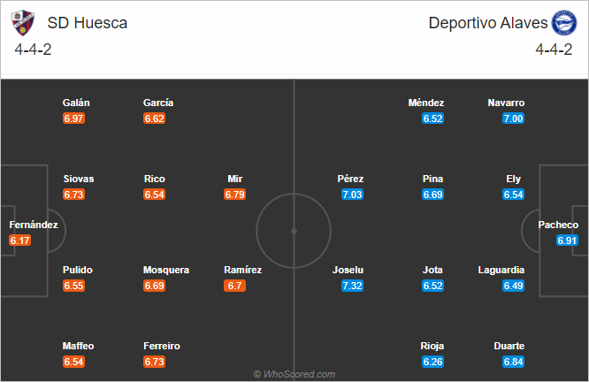Click the SD Huesca club crest

click(x=22, y=23)
